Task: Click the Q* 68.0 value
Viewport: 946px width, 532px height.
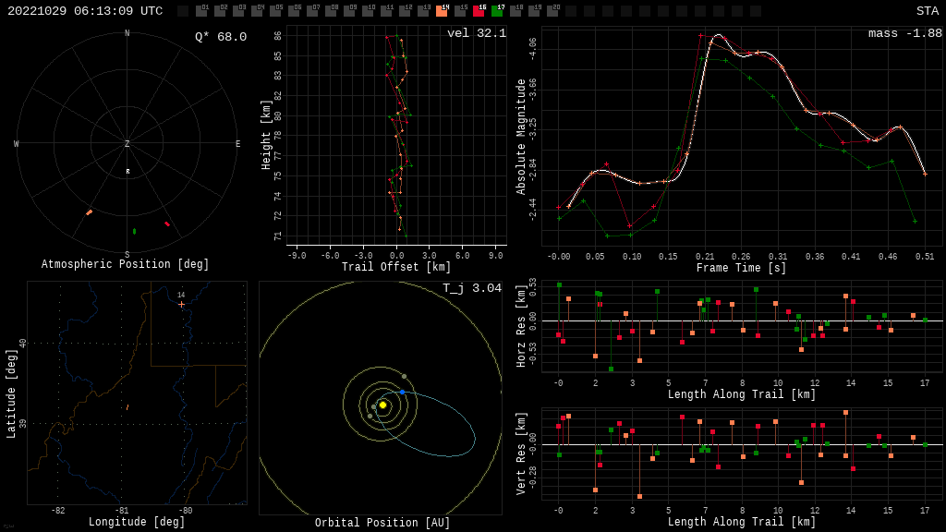Action: click(x=221, y=37)
